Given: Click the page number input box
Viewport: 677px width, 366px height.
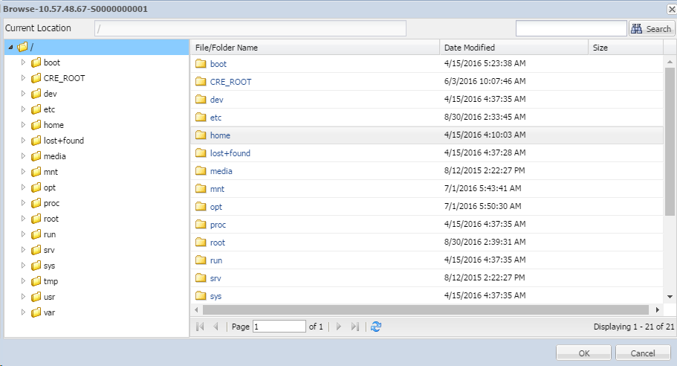Looking at the screenshot, I should (279, 327).
